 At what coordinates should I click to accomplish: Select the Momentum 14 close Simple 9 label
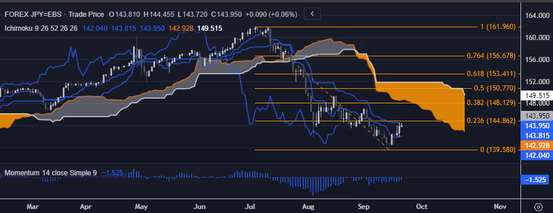(x=51, y=173)
